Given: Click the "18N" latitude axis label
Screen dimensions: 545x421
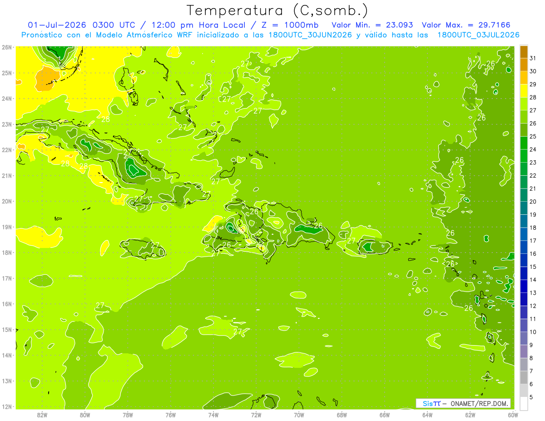Looking at the screenshot, I should pyautogui.click(x=6, y=253).
